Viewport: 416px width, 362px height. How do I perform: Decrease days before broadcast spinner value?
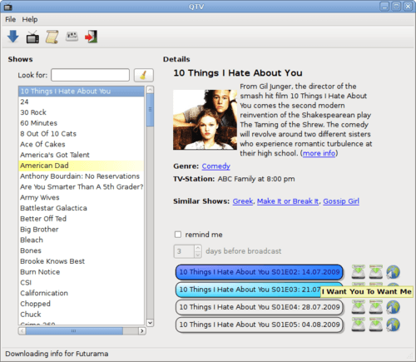click(198, 255)
